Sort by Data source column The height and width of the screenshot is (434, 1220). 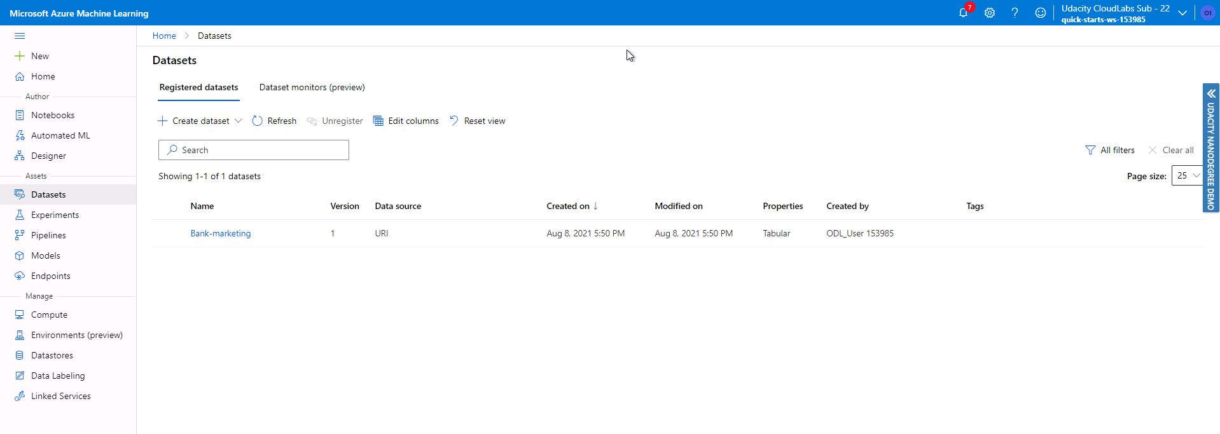tap(398, 206)
